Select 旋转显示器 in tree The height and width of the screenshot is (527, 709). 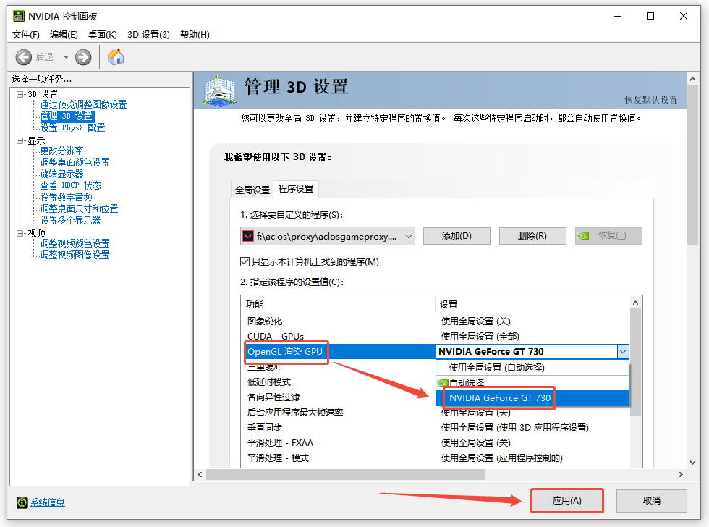62,174
